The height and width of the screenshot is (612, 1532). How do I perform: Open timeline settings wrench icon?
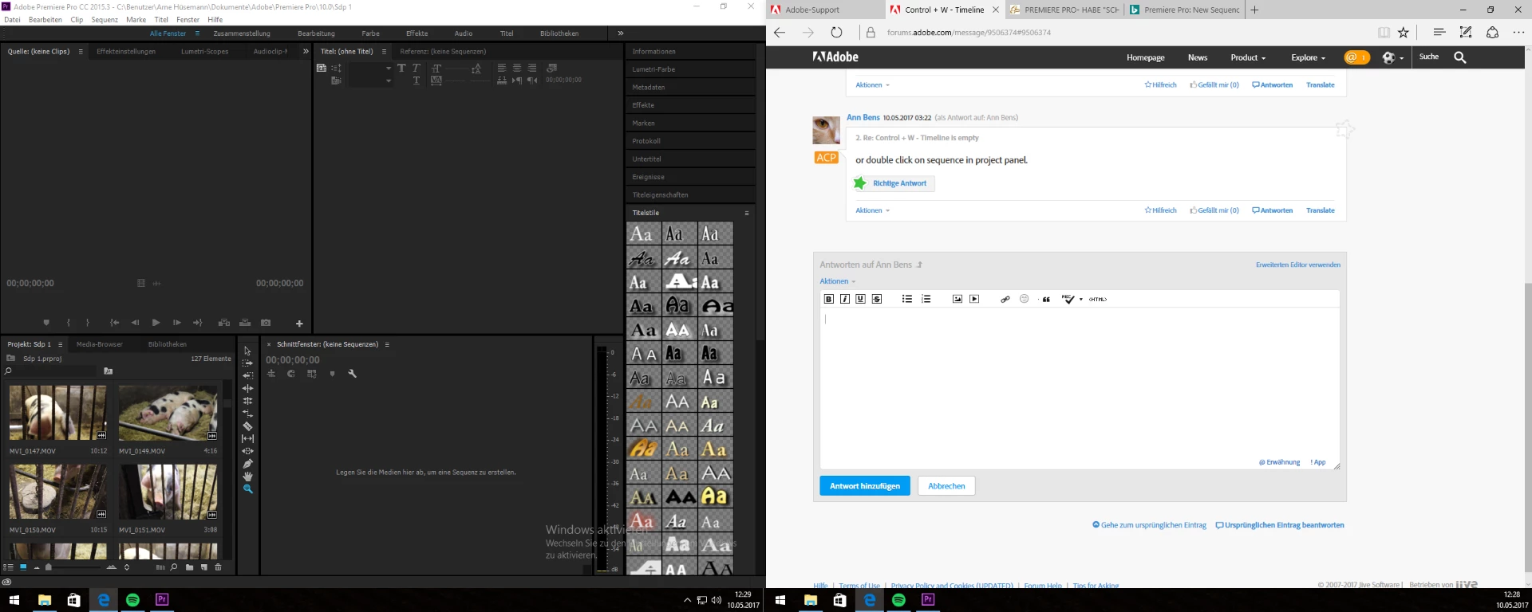(x=353, y=374)
